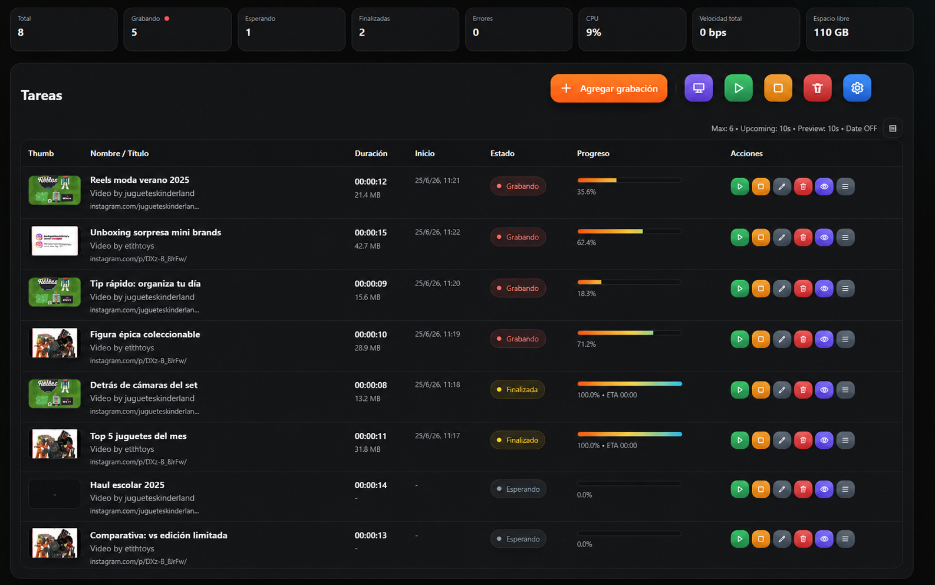
Task: Open thumbnail of Unboxing sorpresa mini brands
Action: [x=54, y=241]
